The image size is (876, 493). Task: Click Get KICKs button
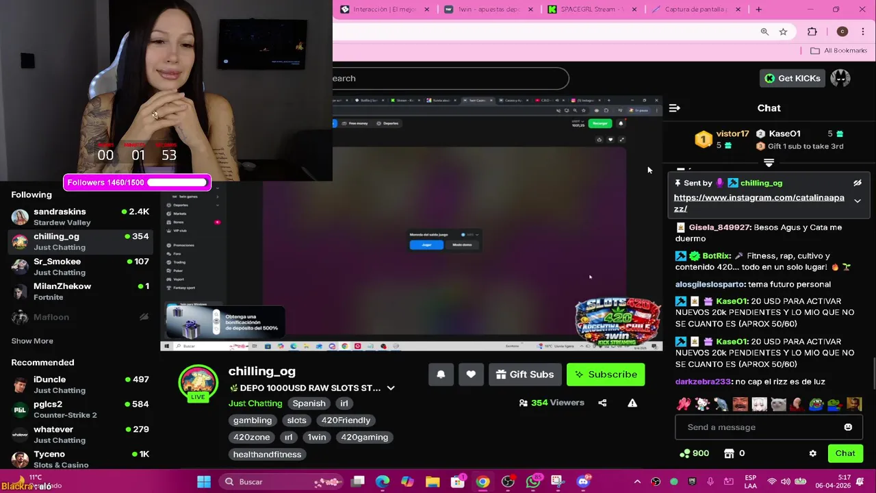point(792,78)
